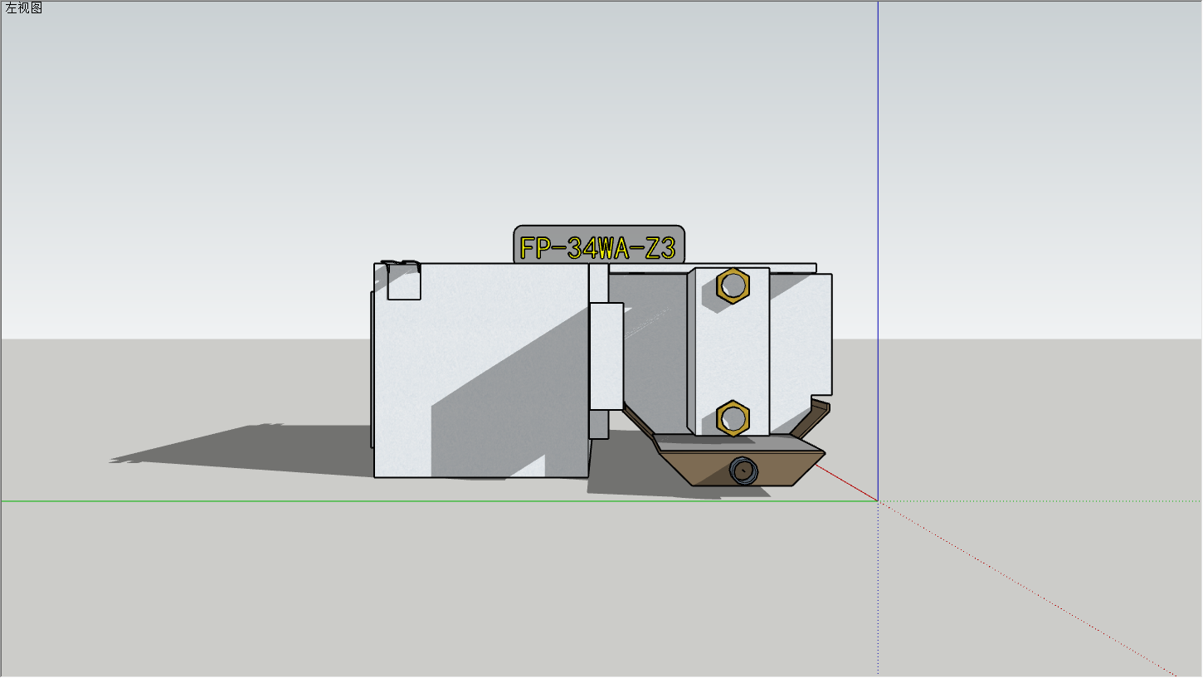Select the upper brass hex nut
Screen dimensions: 1203x678
point(733,286)
